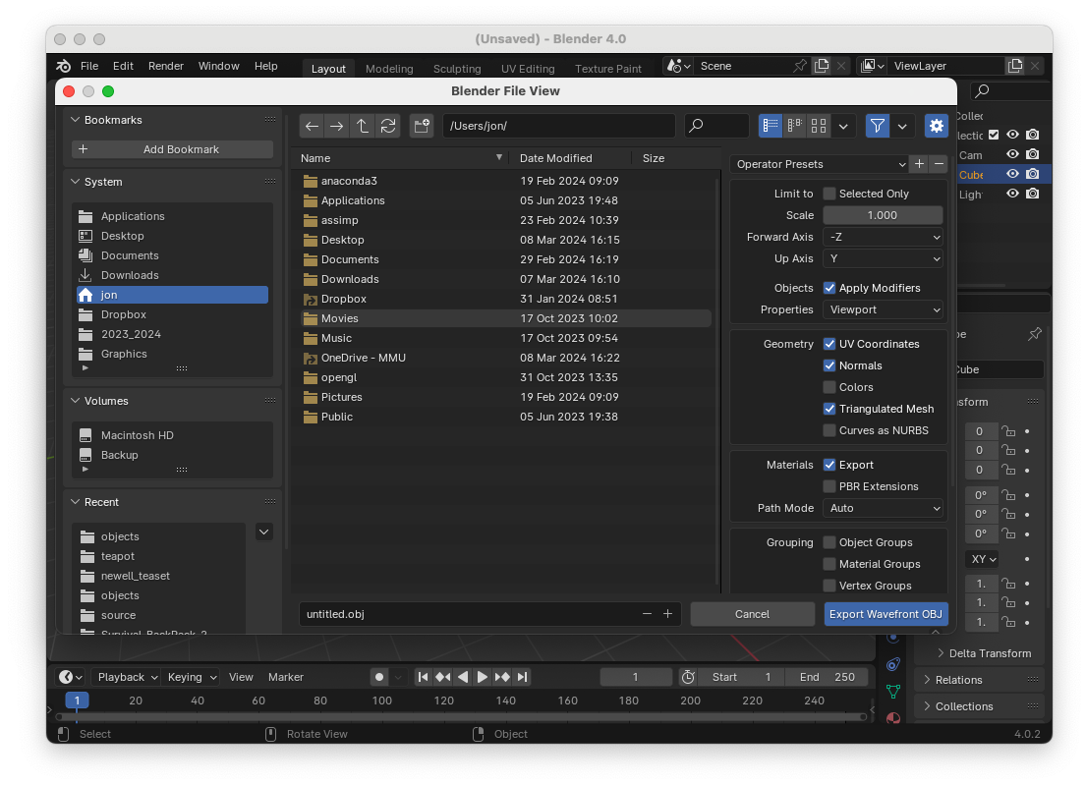Open the Operator Presets dropdown
1086x785 pixels.
click(820, 164)
